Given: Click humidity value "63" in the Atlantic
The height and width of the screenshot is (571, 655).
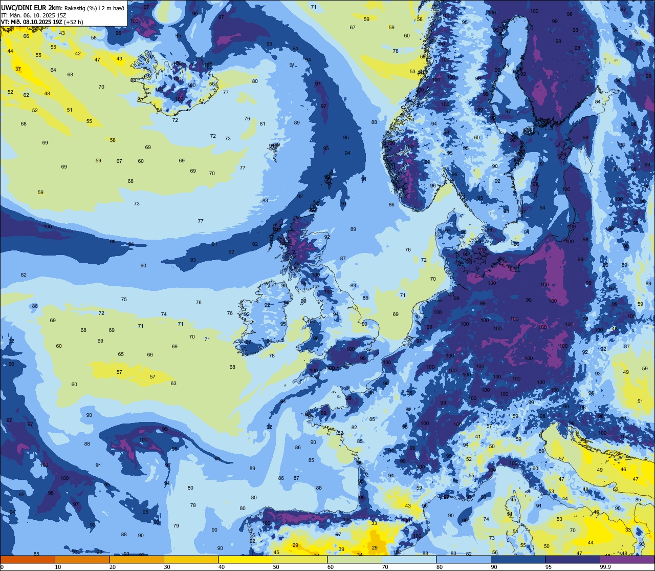Looking at the screenshot, I should (173, 383).
